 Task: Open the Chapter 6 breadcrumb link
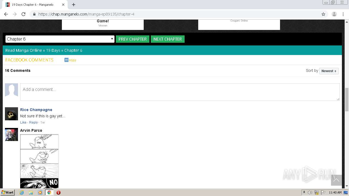point(73,50)
